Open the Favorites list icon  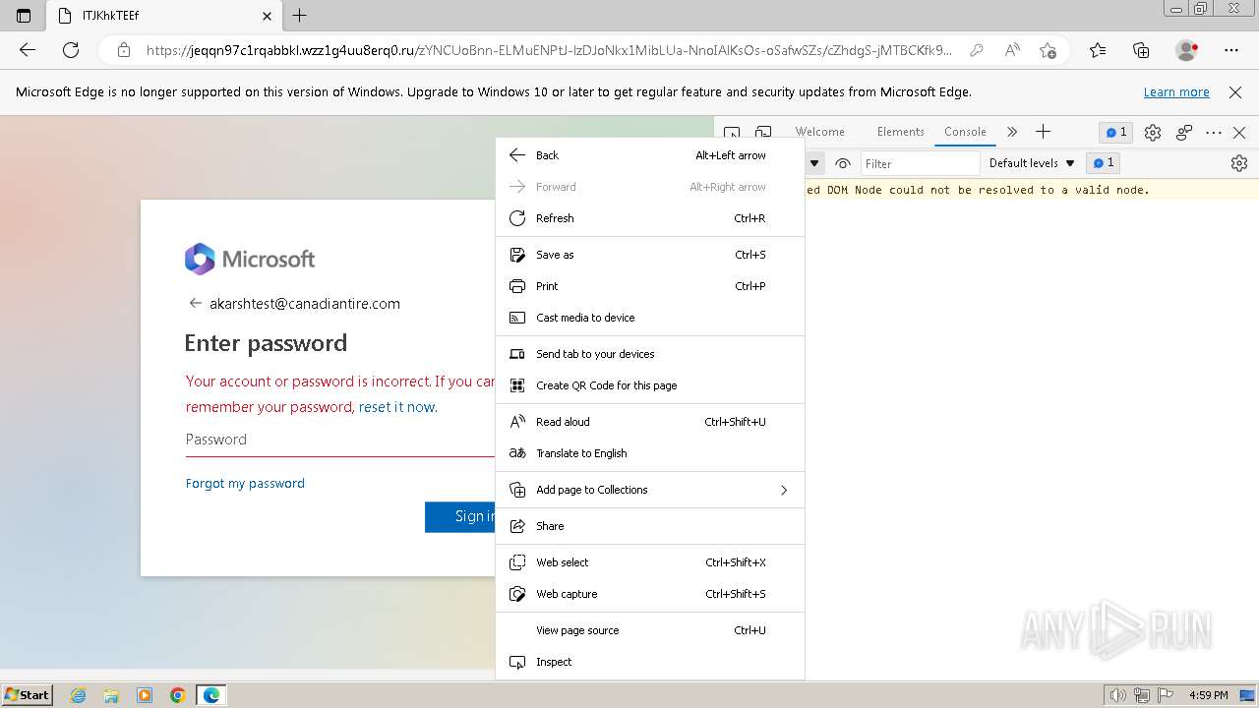1098,50
